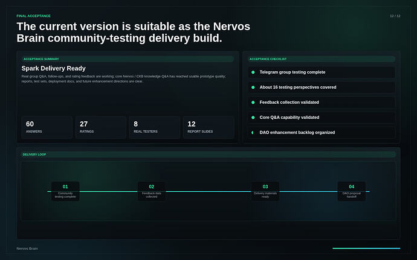Click the Nervos Brain footer text

pos(27,249)
